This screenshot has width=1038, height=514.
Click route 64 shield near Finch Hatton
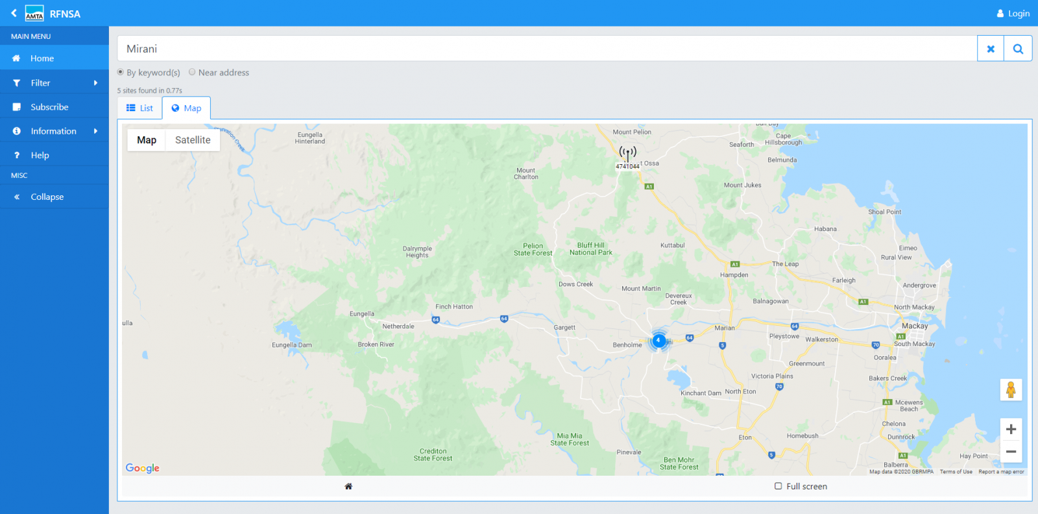(x=436, y=320)
